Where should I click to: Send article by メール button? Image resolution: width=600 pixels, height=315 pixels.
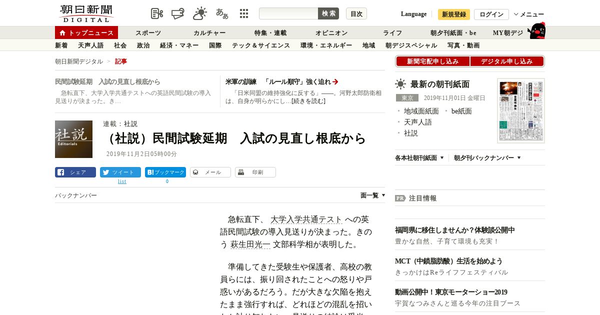pos(210,172)
